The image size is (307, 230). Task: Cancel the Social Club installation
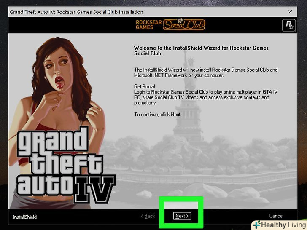276,216
